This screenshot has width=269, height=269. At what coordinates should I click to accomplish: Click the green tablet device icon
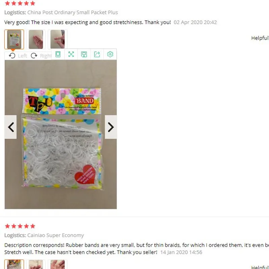tap(58, 54)
